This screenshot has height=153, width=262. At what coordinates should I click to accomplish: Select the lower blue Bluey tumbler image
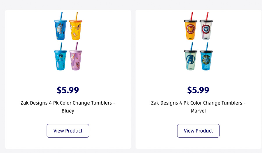point(60,60)
